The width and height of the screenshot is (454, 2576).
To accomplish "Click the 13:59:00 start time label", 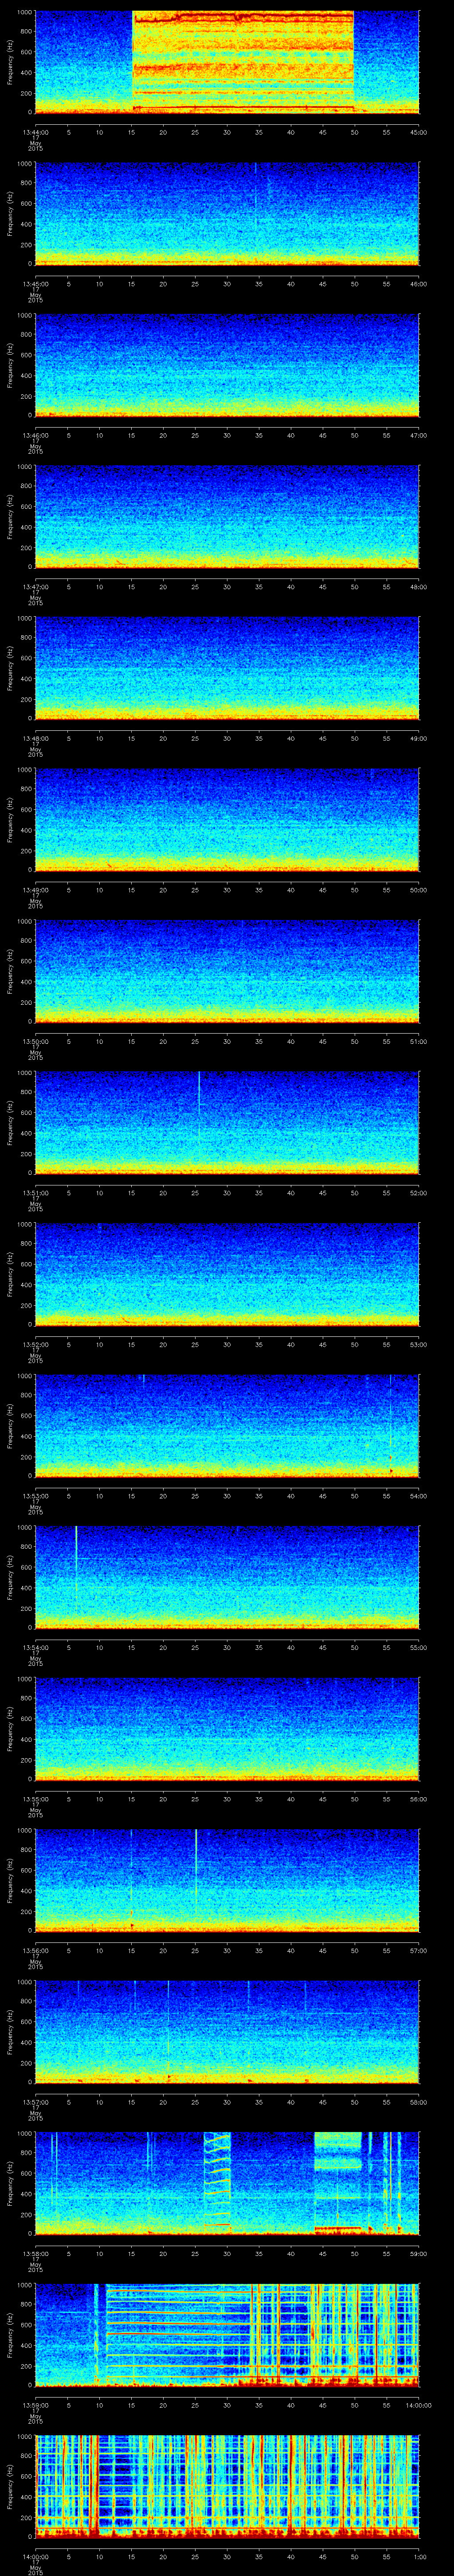I will click(x=35, y=2404).
